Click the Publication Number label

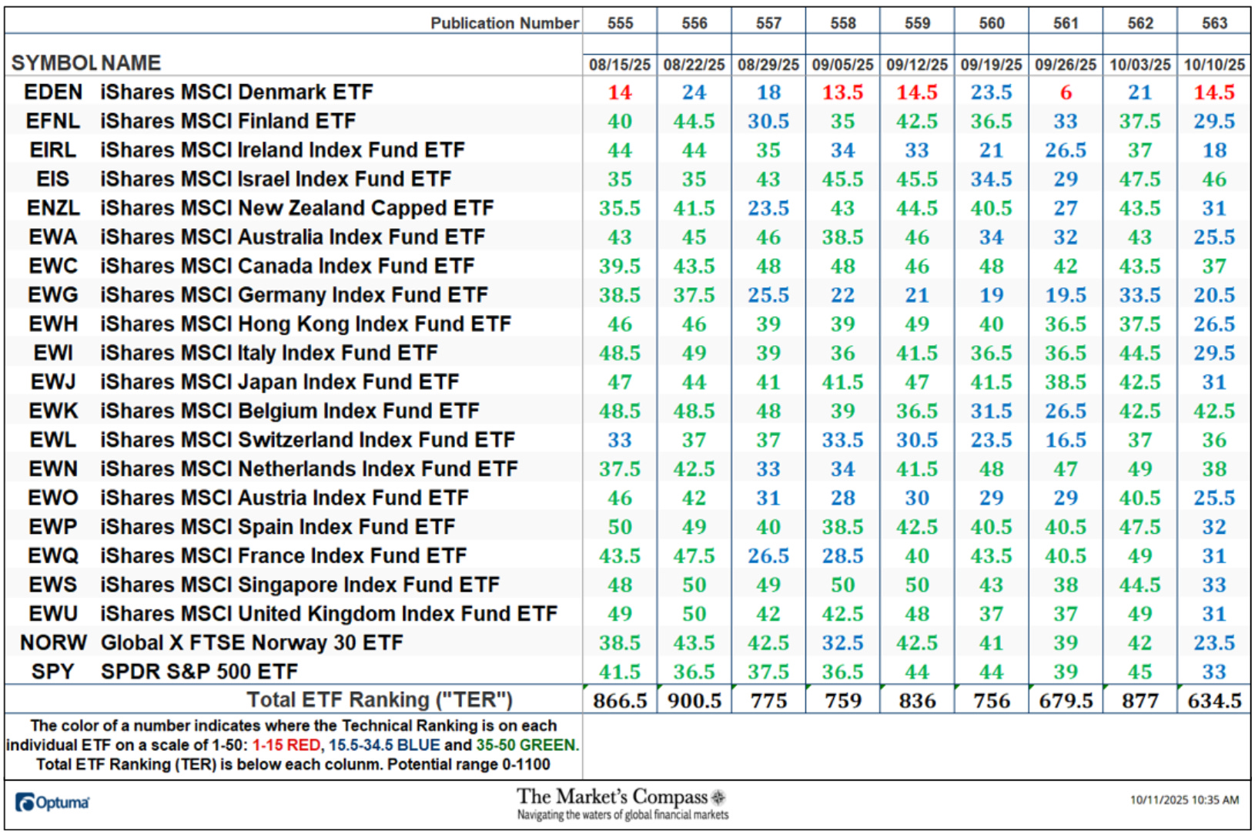point(504,23)
